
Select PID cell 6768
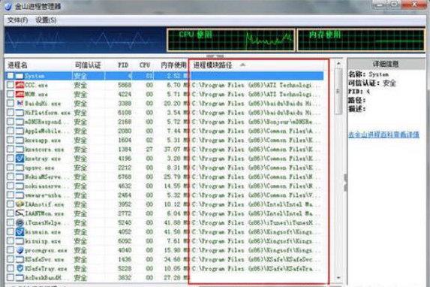click(x=125, y=177)
